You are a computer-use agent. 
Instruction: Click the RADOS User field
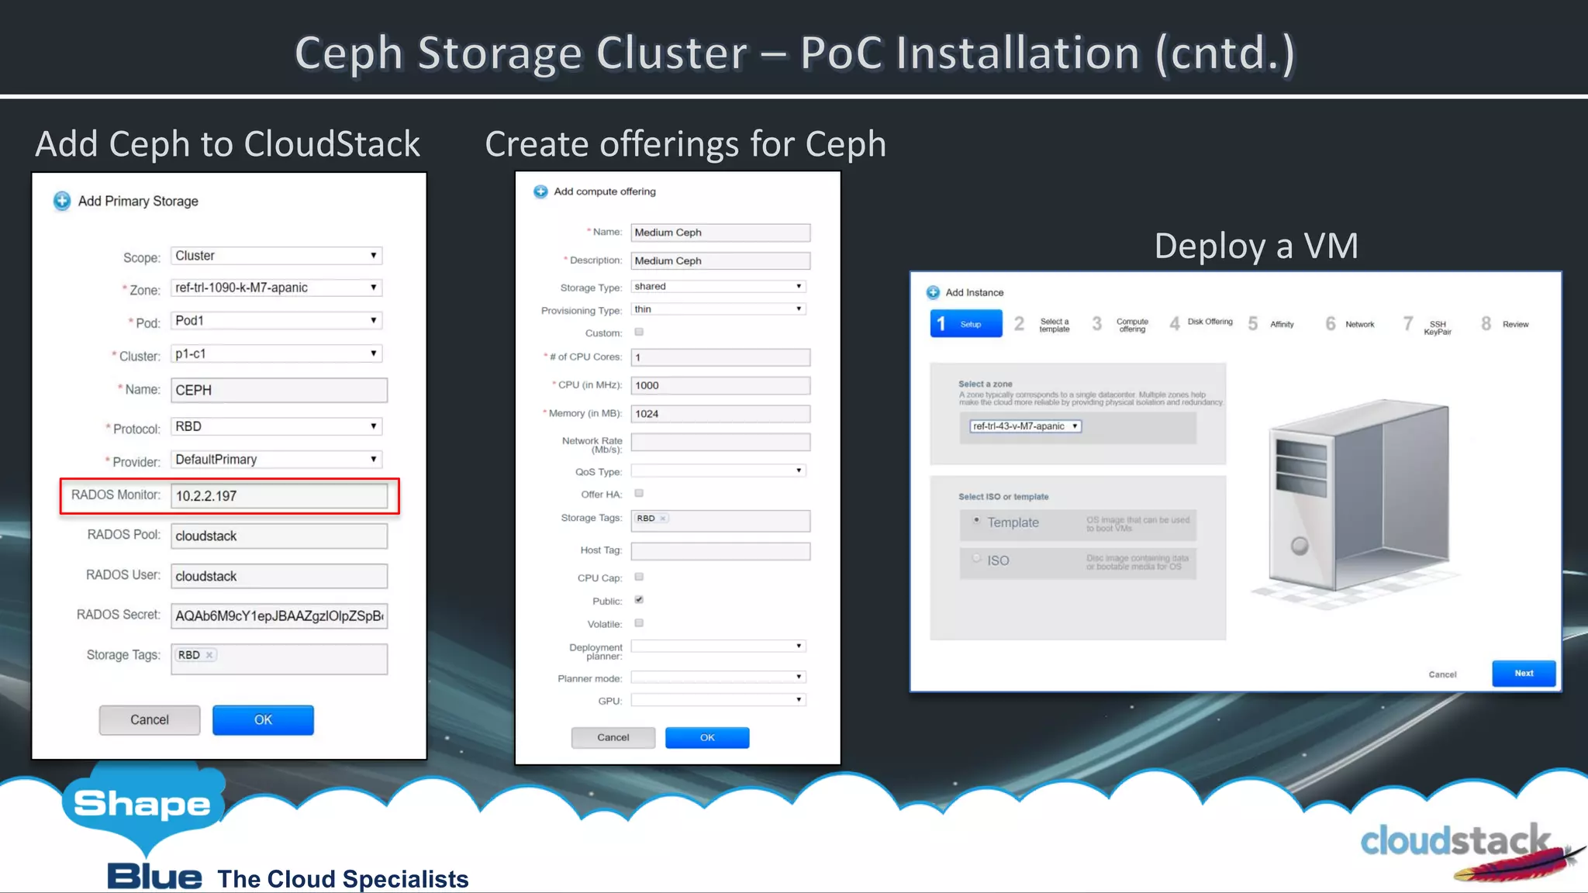pos(279,576)
